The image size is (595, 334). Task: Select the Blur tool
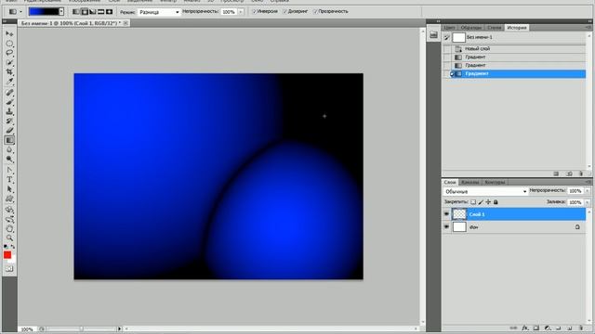[x=9, y=150]
